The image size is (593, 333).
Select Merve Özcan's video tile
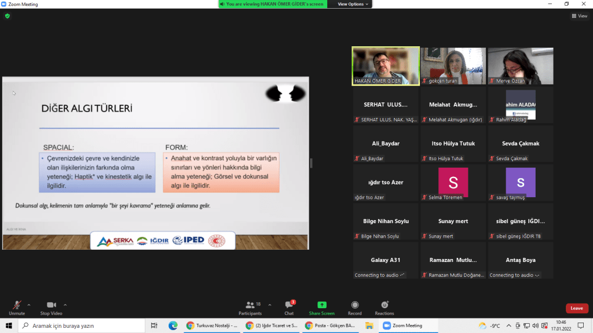pos(520,66)
